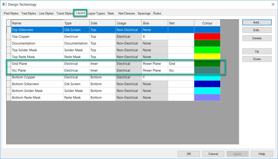The image size is (278, 159).
Task: Click the Net column header
Action: pos(181,23)
